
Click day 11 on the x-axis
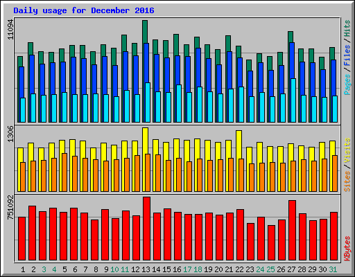[x=125, y=269]
